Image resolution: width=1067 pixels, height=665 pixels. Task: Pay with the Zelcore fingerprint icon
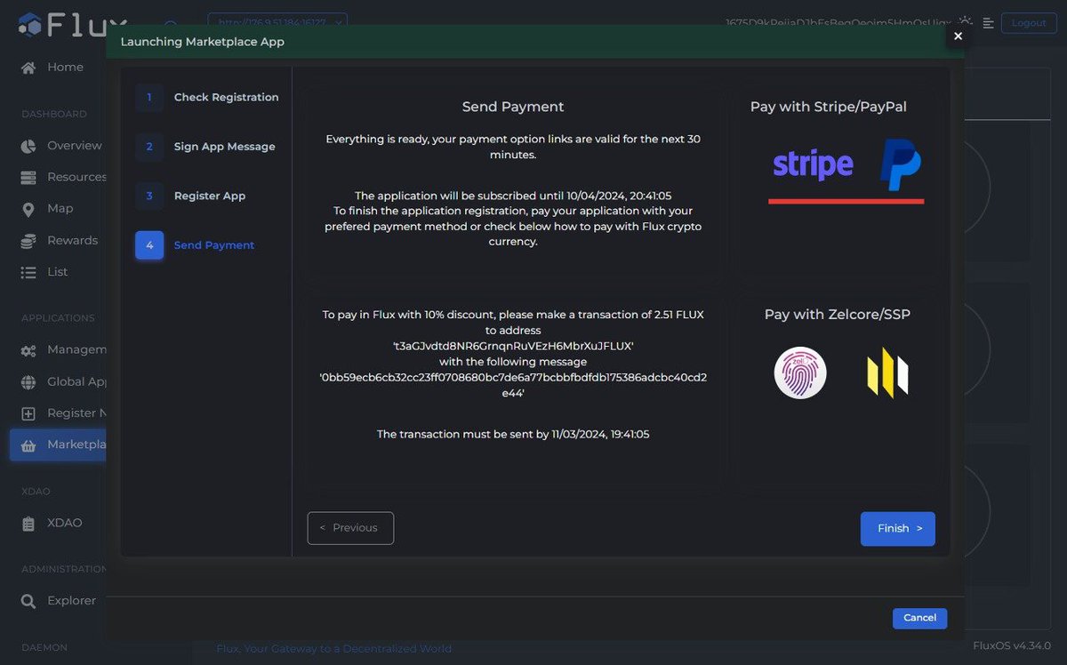pos(800,373)
